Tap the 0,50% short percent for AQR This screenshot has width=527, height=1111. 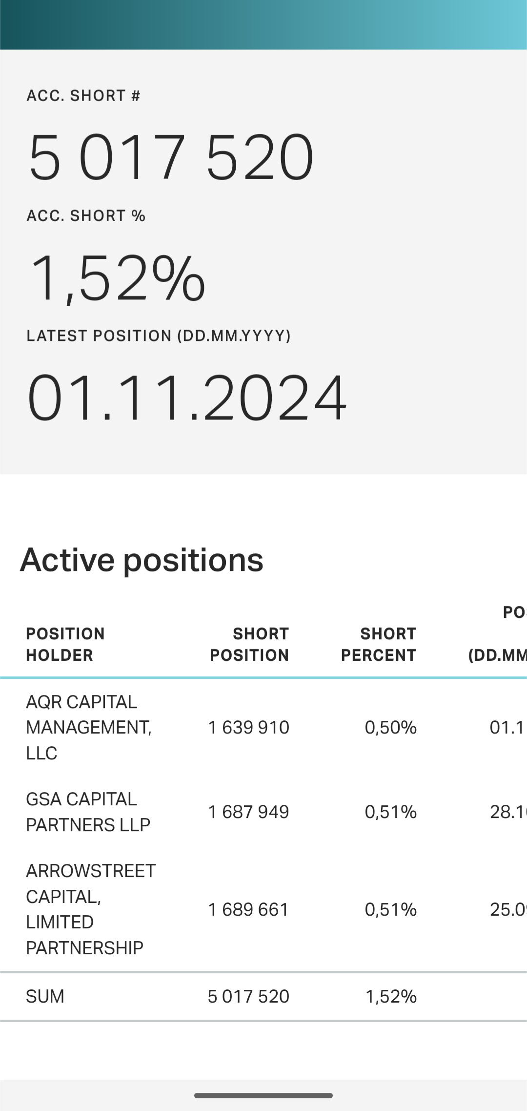click(391, 727)
